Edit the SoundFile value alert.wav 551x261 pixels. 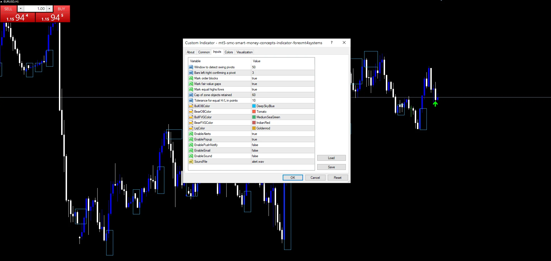[283, 162]
